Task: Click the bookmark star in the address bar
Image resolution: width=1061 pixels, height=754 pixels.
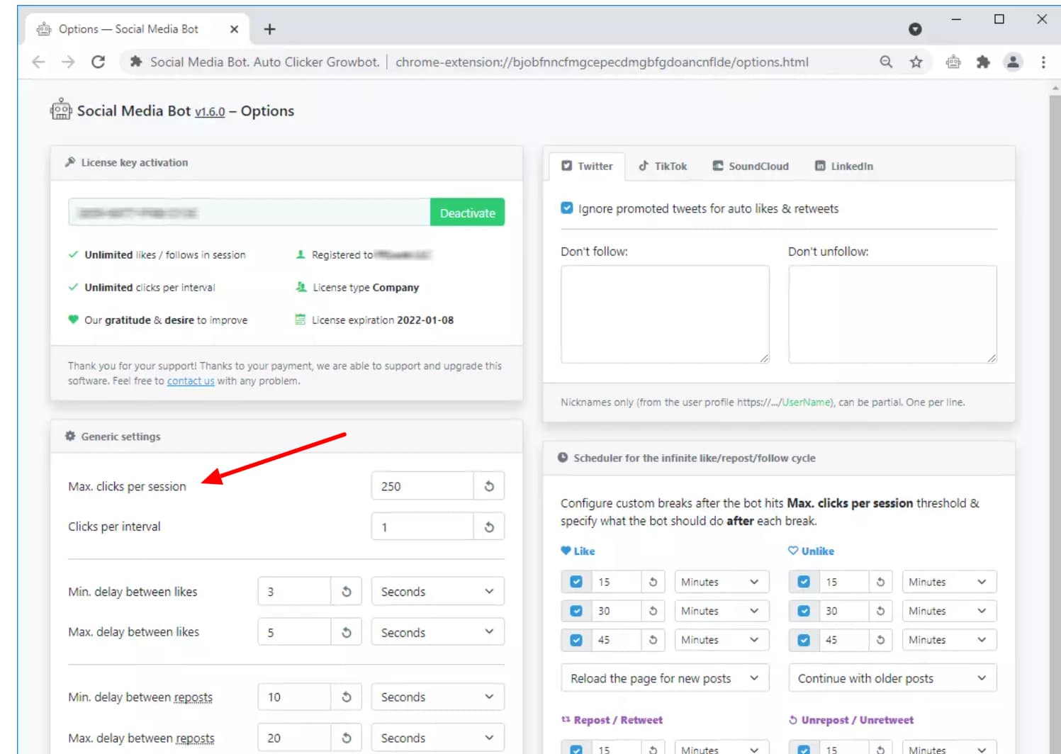Action: click(x=916, y=62)
